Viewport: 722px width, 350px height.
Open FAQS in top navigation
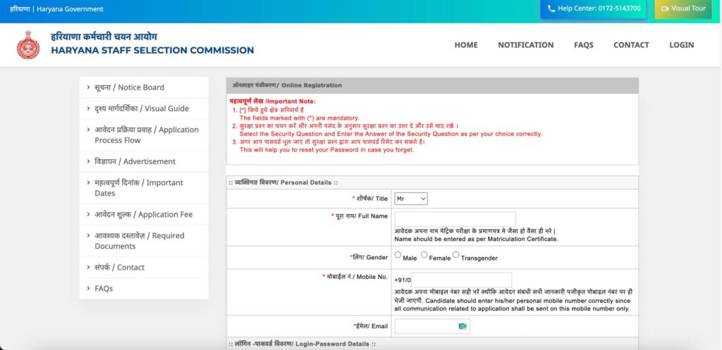coord(583,45)
